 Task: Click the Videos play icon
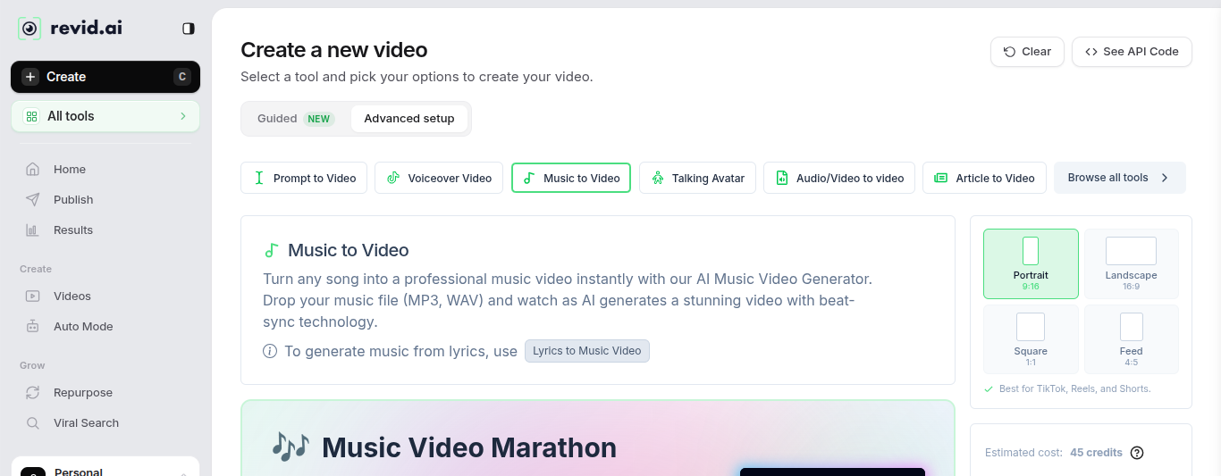coord(32,296)
